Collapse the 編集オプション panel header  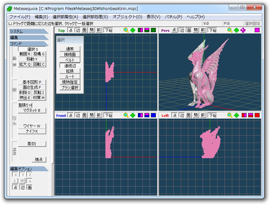(x=29, y=169)
